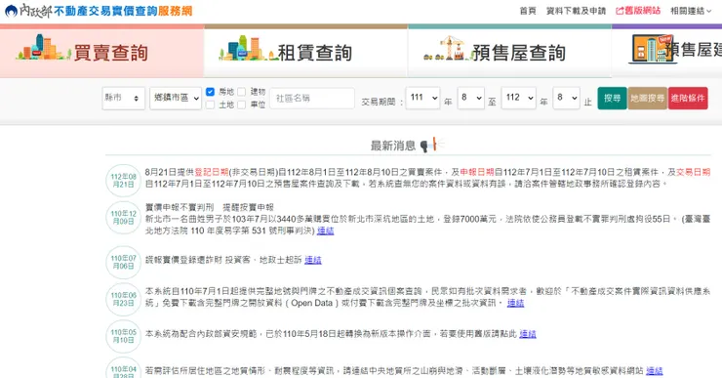Screen dimensions: 722x378
Task: Click the 最新消息 megaphone icon
Action: (x=432, y=145)
